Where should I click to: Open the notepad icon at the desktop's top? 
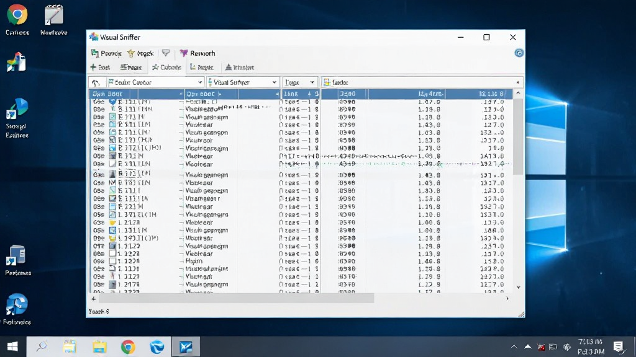53,19
